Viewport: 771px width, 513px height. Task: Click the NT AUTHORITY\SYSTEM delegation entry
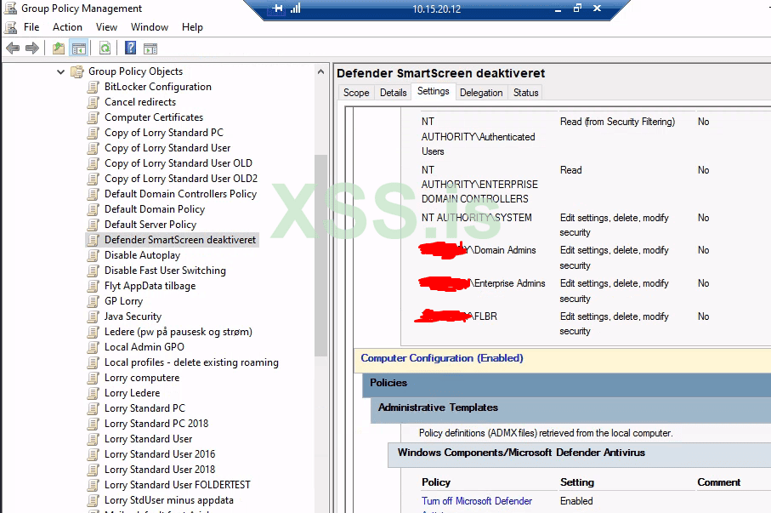pyautogui.click(x=477, y=218)
